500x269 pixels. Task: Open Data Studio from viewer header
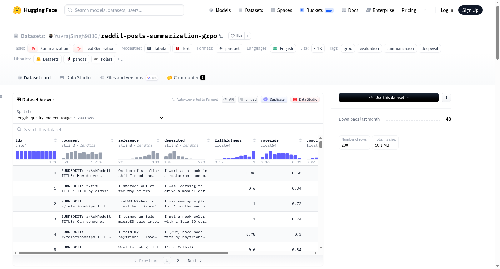coord(305,99)
